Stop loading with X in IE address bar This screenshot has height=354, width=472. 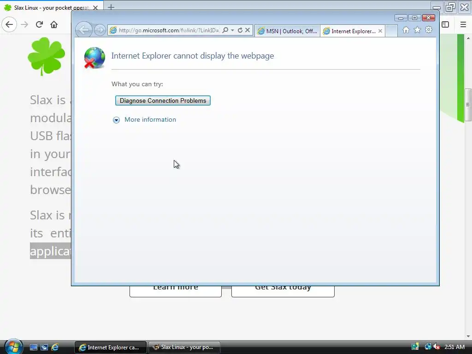coord(248,30)
